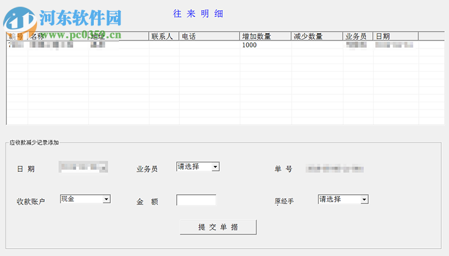Click the 金额 amount input field
Viewport: 449px width, 256px height.
196,200
